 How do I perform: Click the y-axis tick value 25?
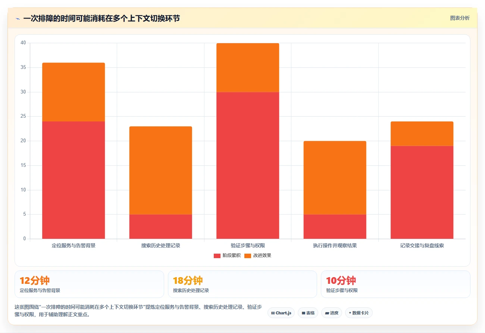pyautogui.click(x=23, y=116)
